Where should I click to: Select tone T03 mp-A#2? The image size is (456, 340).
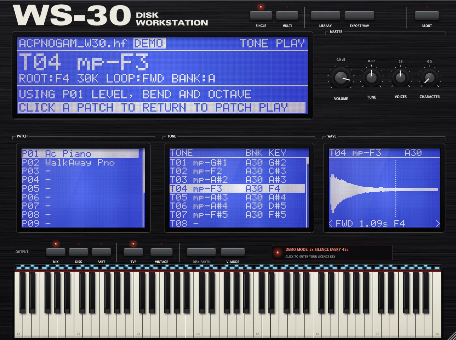click(x=237, y=180)
